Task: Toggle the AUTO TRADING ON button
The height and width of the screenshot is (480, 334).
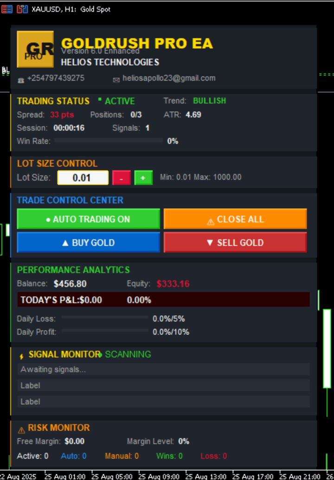Action: [x=88, y=219]
